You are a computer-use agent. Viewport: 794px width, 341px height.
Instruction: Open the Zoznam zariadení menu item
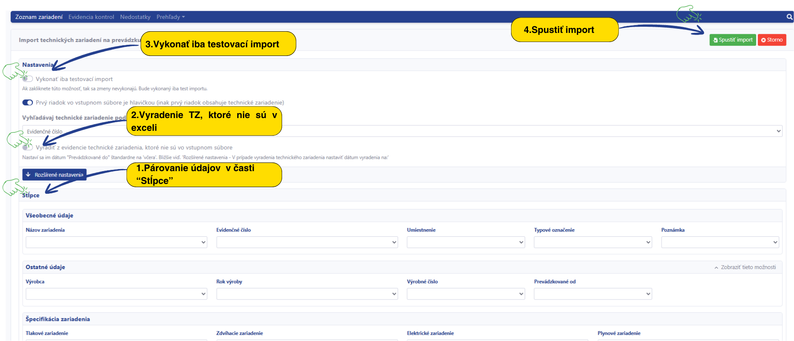[39, 17]
